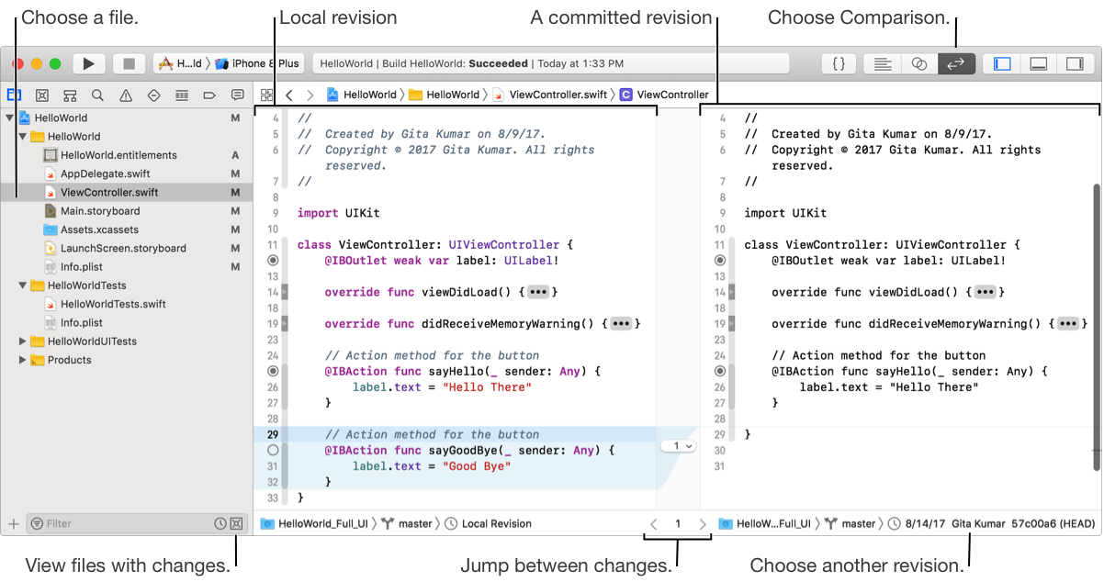1104x582 pixels.
Task: Choose Local Revision in bottom jump bar
Action: coord(488,524)
